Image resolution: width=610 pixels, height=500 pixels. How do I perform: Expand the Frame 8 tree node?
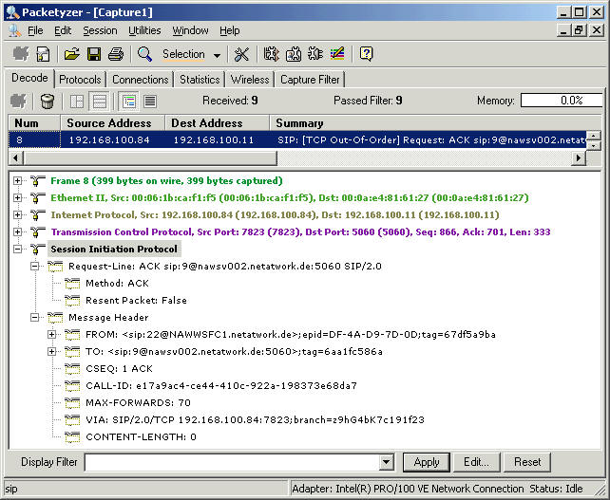pyautogui.click(x=17, y=180)
